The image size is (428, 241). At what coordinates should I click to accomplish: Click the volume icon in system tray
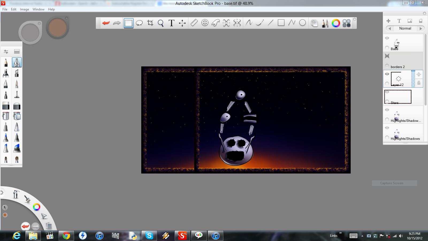[401, 236]
